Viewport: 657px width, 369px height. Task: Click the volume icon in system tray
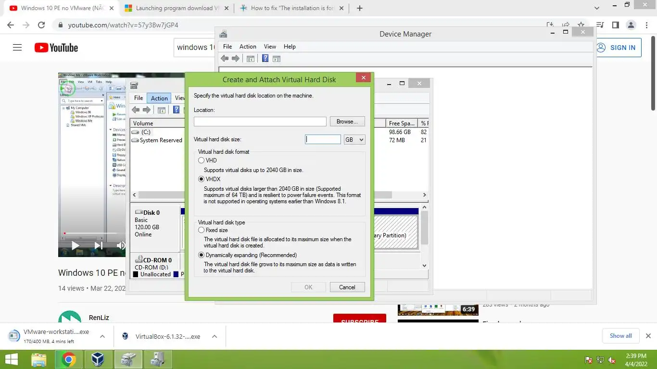point(612,360)
